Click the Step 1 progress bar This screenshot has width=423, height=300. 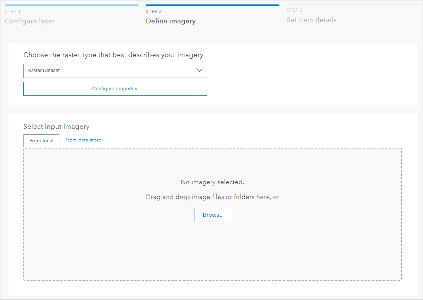click(x=71, y=5)
